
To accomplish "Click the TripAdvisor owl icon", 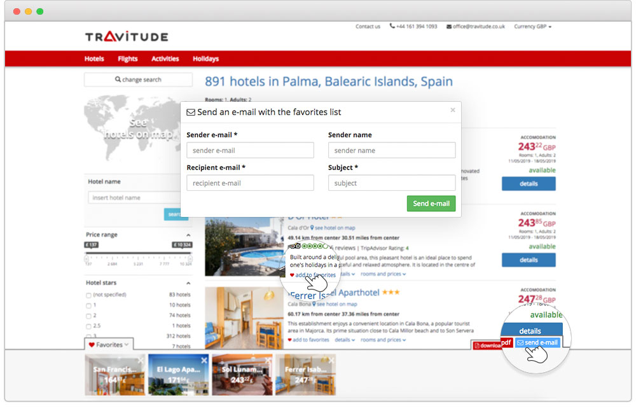I will (x=294, y=246).
